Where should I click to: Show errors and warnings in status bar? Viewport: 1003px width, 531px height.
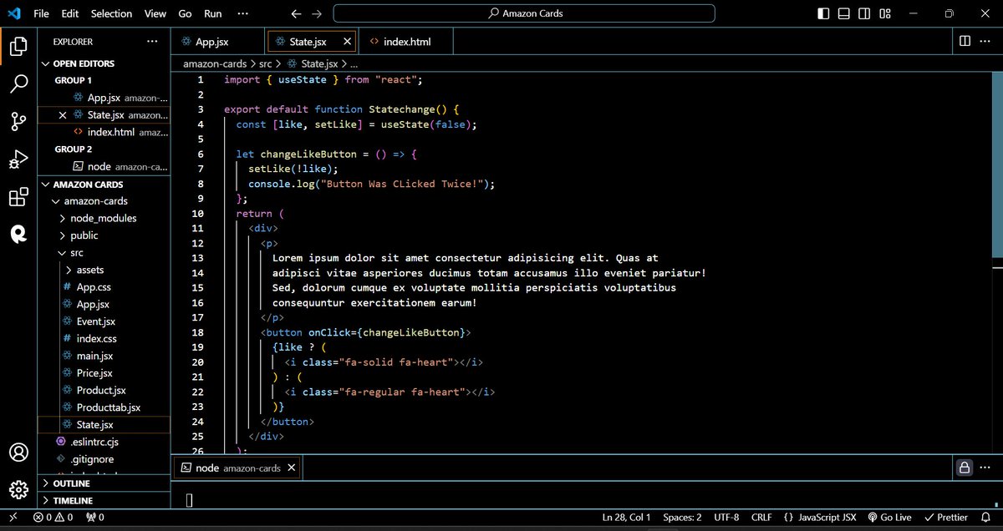click(x=53, y=518)
